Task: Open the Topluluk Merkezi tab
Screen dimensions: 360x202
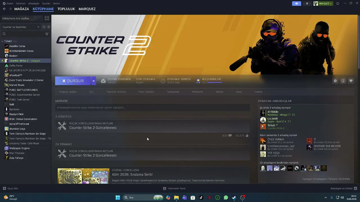Action: (x=116, y=92)
